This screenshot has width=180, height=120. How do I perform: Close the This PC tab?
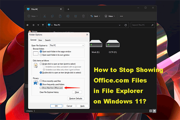tap(61, 9)
